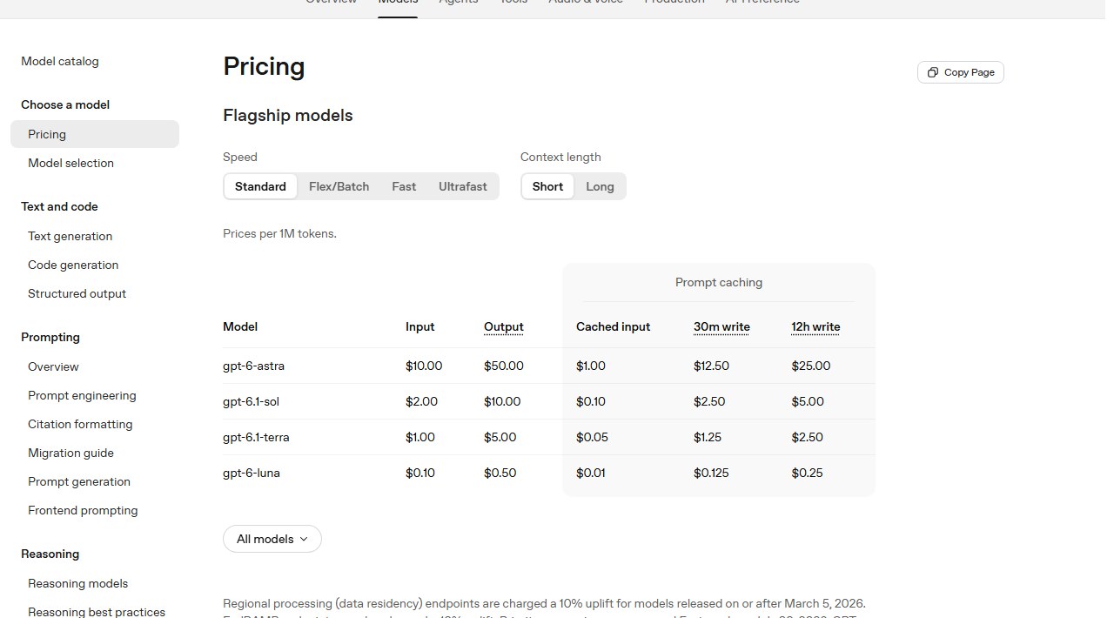Click the Cached input column header
Viewport: 1114px width, 618px height.
coord(613,326)
